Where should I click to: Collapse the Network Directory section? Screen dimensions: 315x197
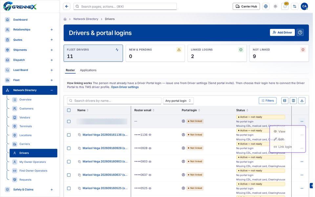pyautogui.click(x=52, y=90)
